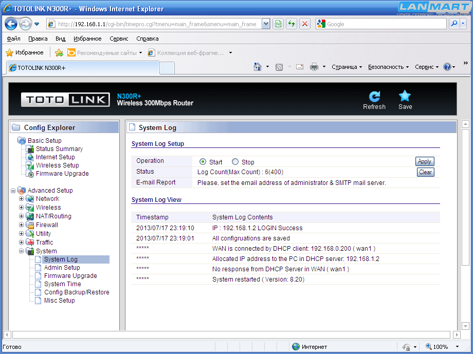This screenshot has width=473, height=354.
Task: Open System Firmware Upgrade page
Action: click(70, 276)
